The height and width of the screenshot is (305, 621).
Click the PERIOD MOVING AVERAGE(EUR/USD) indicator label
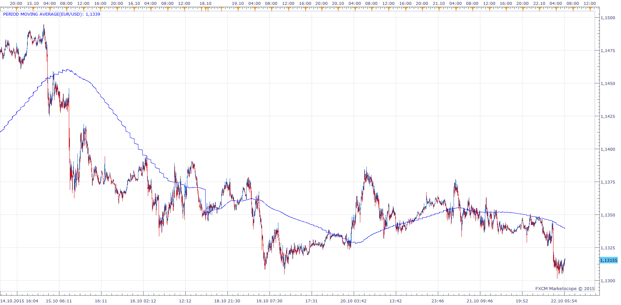pos(52,14)
